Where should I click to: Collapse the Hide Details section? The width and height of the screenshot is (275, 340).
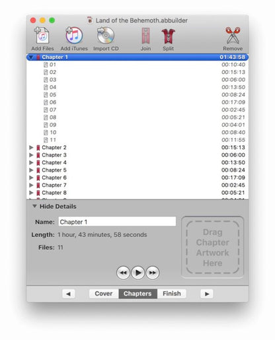[34, 206]
